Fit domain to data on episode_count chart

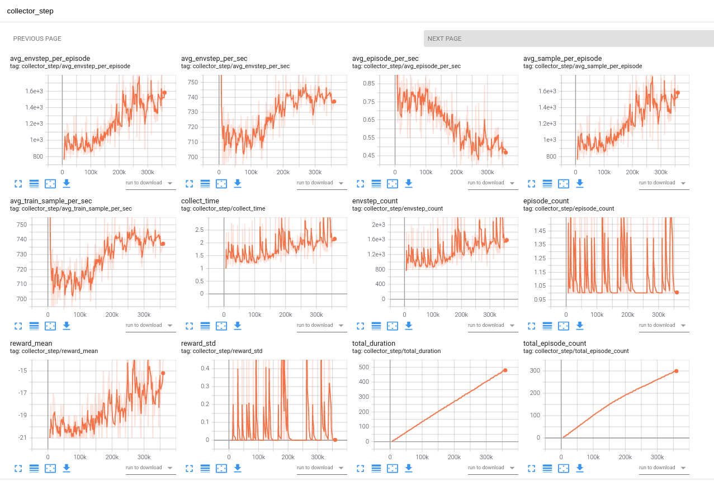click(x=564, y=326)
